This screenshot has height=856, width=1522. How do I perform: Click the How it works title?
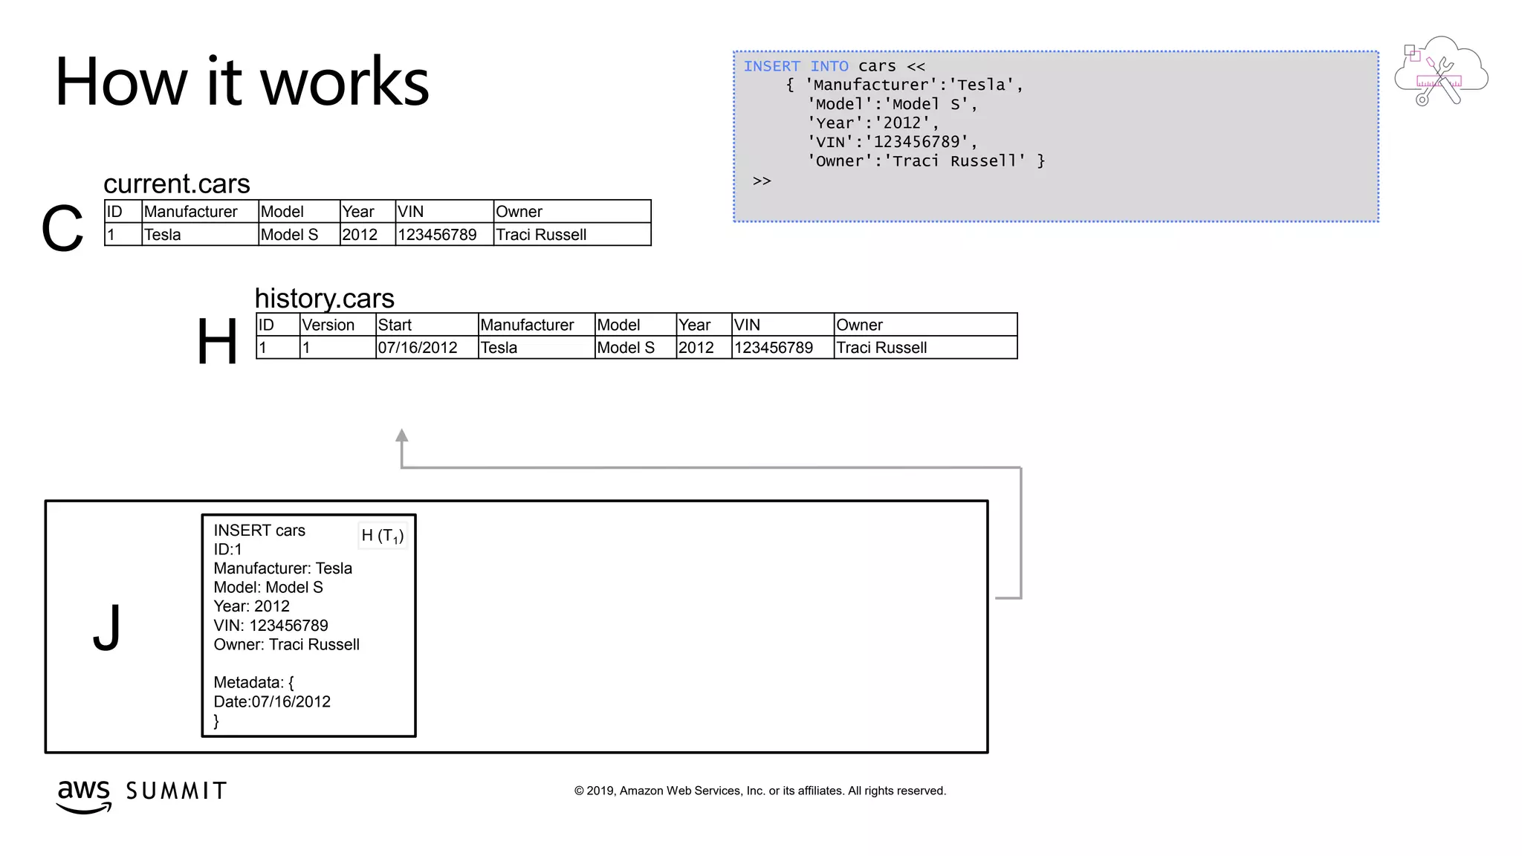[x=242, y=82]
